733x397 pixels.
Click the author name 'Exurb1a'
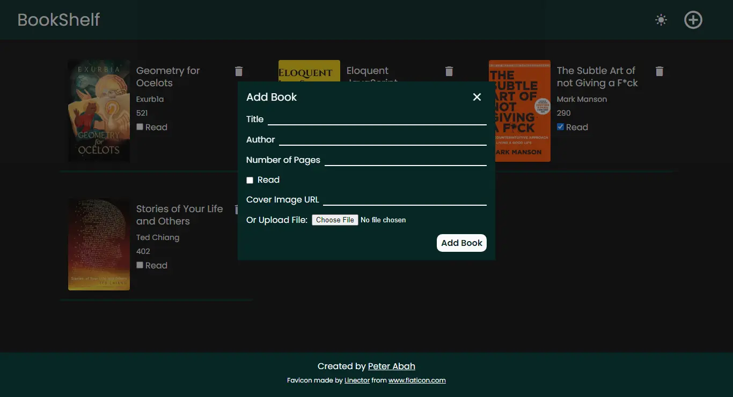[150, 99]
